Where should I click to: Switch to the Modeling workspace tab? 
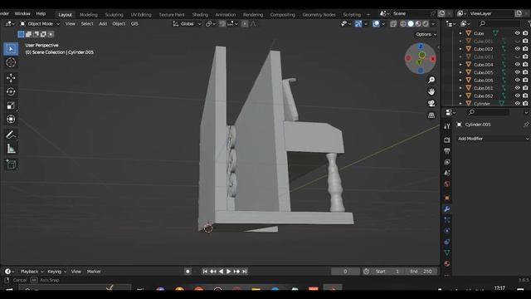point(89,15)
